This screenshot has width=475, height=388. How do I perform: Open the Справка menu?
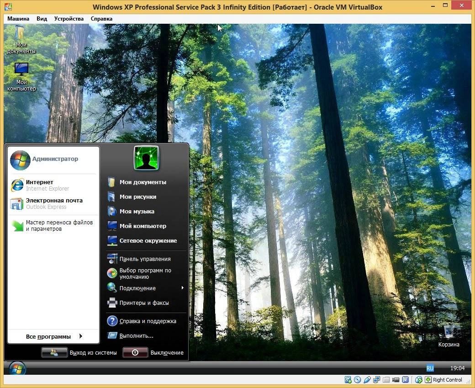point(101,18)
